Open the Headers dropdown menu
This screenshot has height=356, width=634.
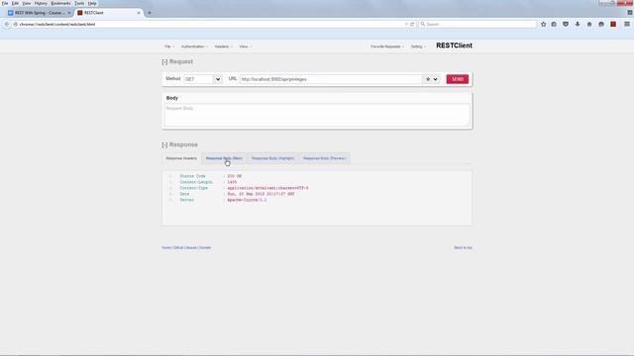223,46
